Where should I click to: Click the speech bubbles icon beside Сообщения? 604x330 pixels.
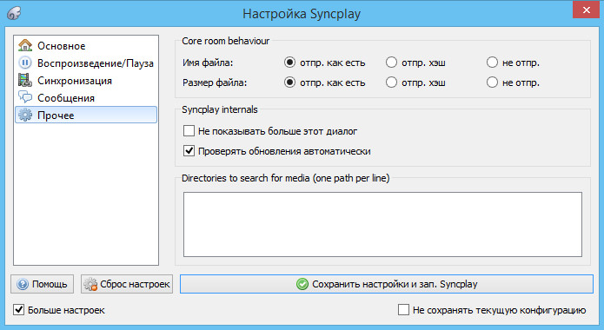point(25,97)
